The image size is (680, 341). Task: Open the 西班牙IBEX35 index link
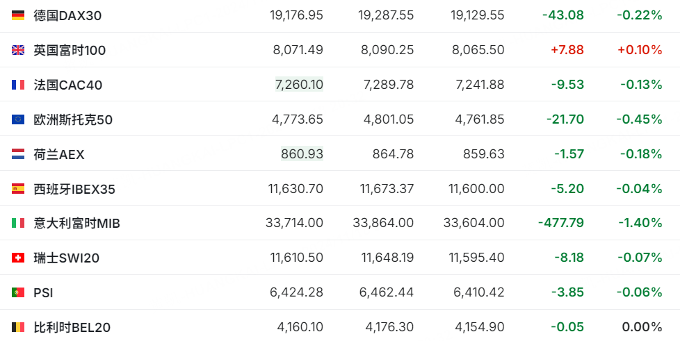tap(74, 189)
